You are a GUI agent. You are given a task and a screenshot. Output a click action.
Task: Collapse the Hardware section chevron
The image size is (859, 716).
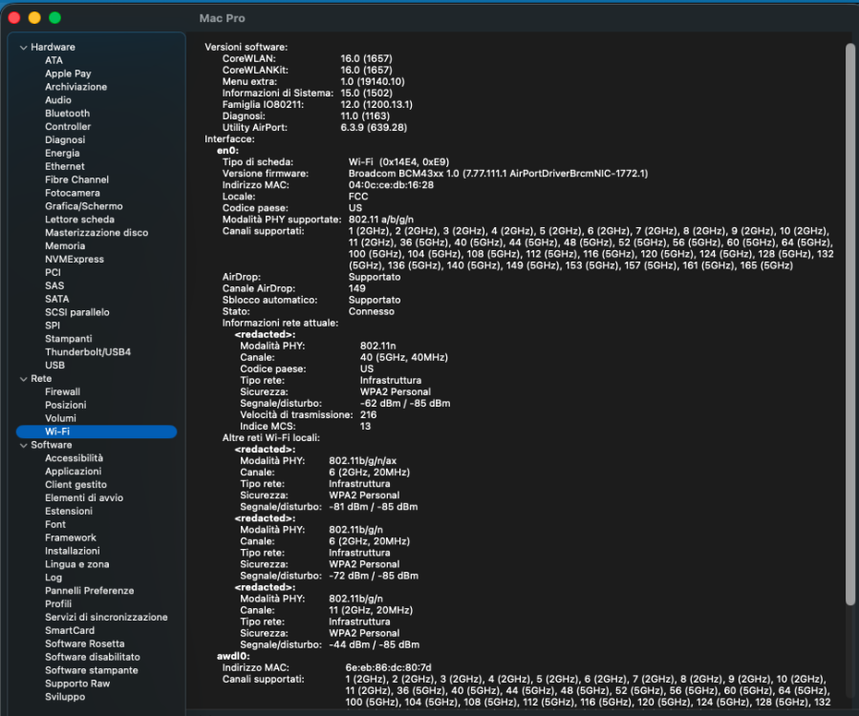(x=24, y=48)
